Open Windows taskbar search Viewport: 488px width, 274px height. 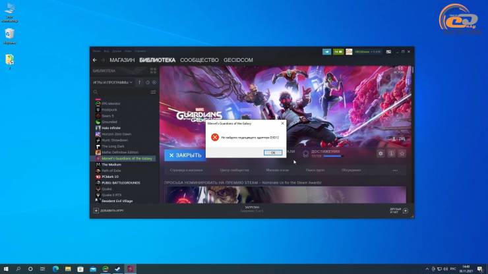tap(18, 269)
